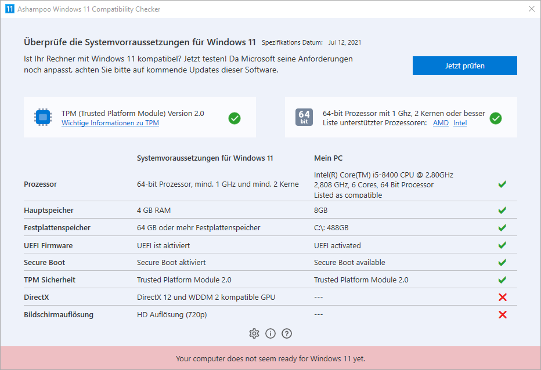541x370 pixels.
Task: Open Wichtige Informationen zu TPM link
Action: coord(110,123)
